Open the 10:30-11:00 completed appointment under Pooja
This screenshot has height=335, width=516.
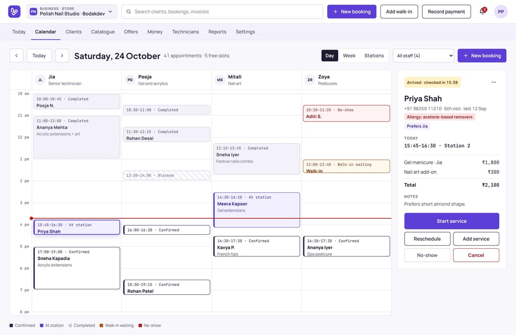(166, 110)
